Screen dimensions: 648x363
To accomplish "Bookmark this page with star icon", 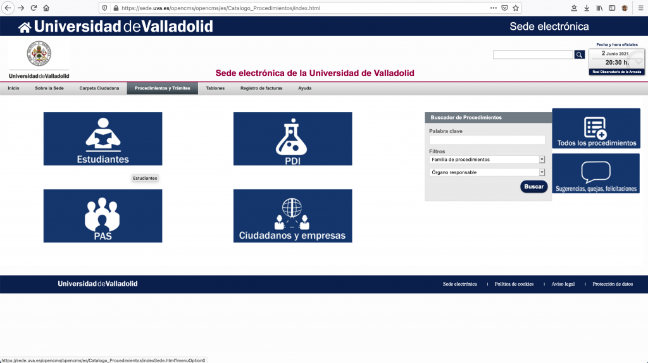I will point(516,8).
